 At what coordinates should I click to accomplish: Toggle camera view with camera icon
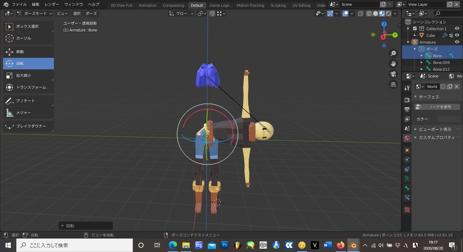394,74
